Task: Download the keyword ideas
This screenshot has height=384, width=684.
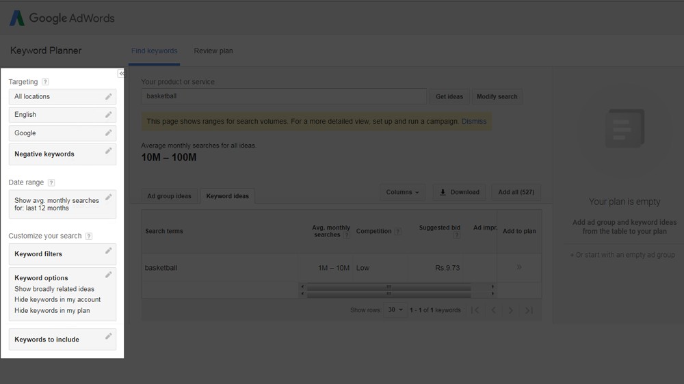Action: click(460, 192)
